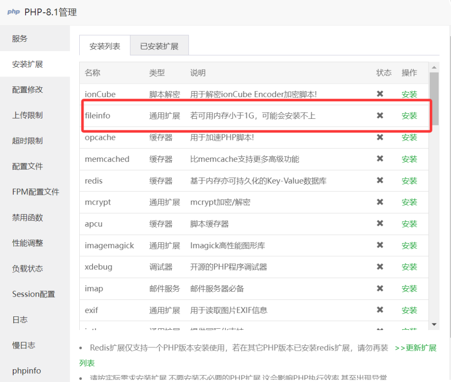Switch to the 已安装扩展 tab
451x382 pixels.
pos(159,46)
